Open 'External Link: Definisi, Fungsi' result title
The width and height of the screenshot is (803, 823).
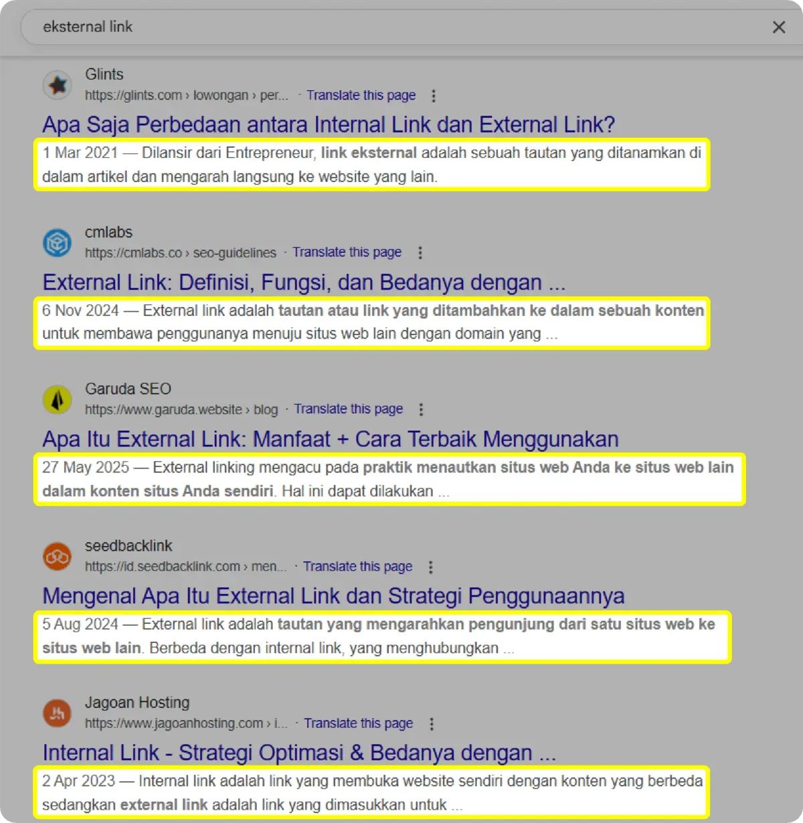coord(304,282)
